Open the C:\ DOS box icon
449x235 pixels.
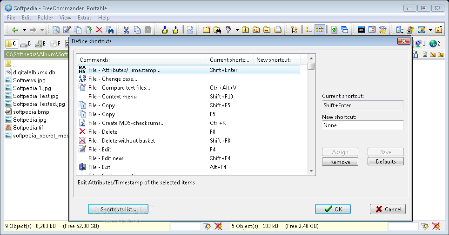[x=362, y=30]
